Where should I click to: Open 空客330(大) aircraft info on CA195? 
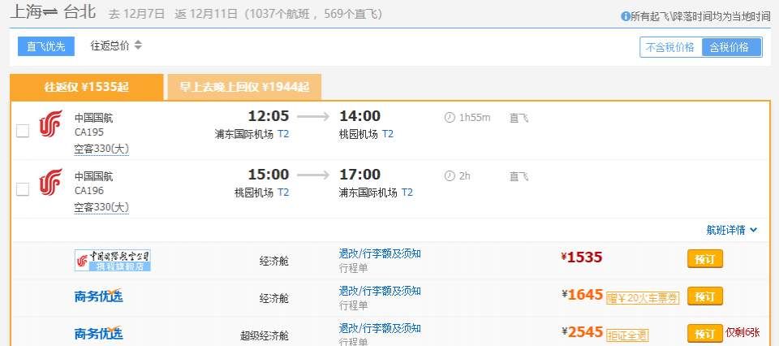101,149
